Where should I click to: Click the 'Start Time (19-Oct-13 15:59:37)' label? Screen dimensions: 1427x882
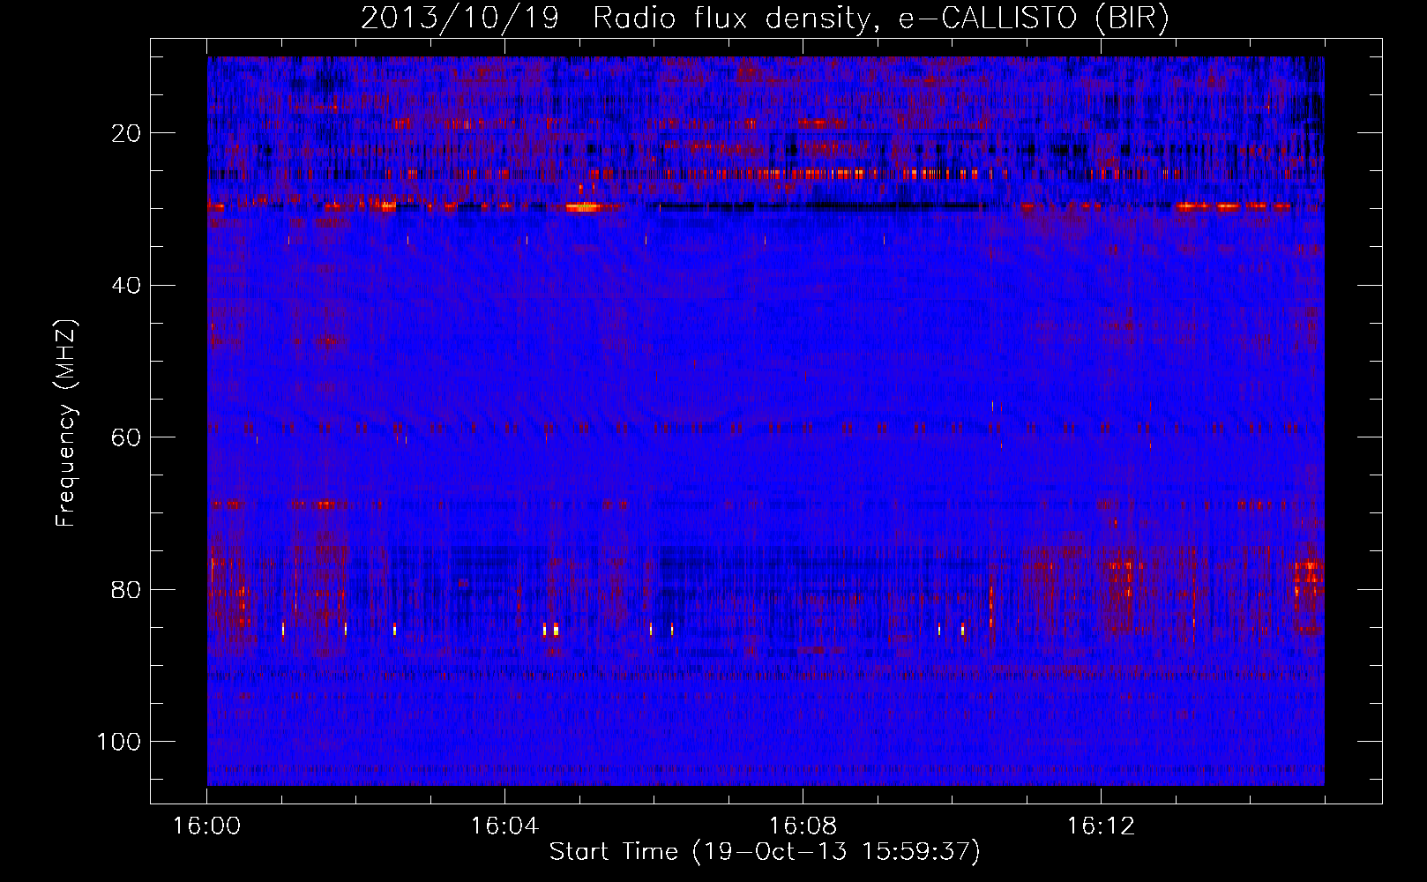click(x=765, y=852)
